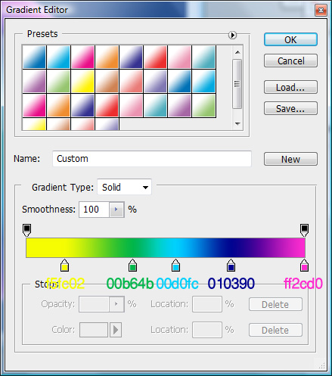This screenshot has height=376, width=332.
Task: Select the magenta color stop marker
Action: coord(304,266)
